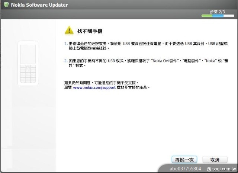Click instruction 2 about USB mode

[146, 63]
